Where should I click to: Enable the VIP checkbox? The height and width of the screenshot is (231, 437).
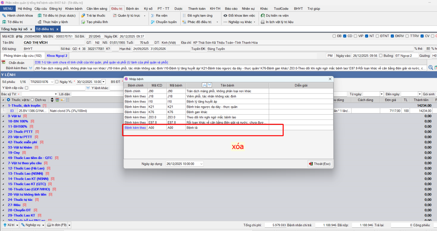click(x=355, y=36)
